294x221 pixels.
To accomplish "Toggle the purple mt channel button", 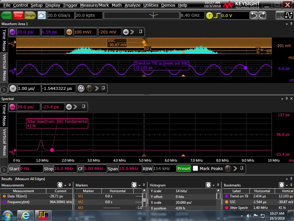I will (12, 32).
